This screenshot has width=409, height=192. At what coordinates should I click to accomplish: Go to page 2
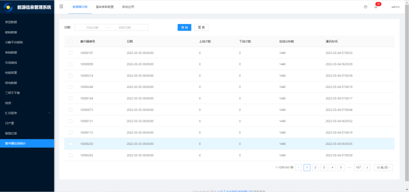click(315, 167)
